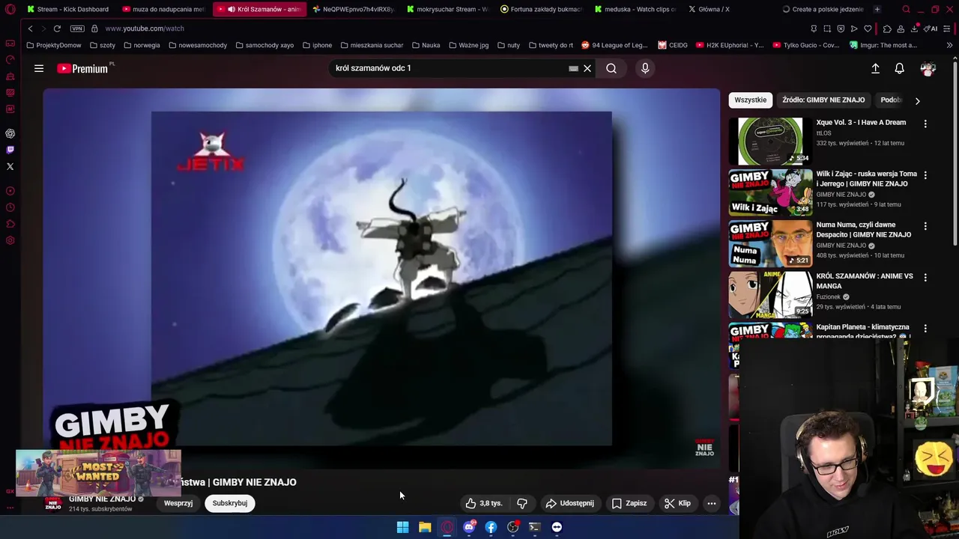The height and width of the screenshot is (539, 959).
Task: Click the Subskrybuj button
Action: tap(230, 503)
